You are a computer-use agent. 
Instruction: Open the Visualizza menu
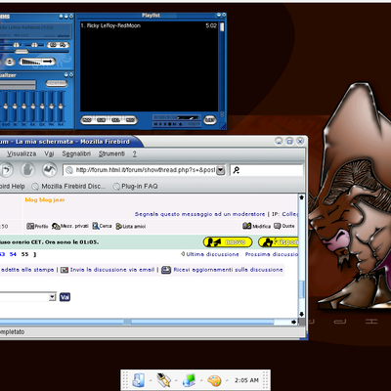click(22, 153)
